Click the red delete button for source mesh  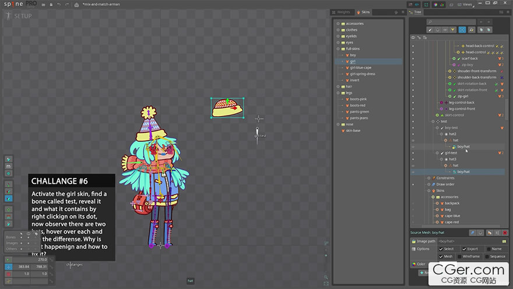point(504,232)
